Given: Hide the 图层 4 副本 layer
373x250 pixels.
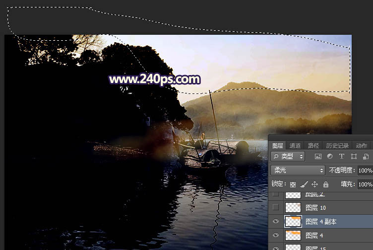Looking at the screenshot, I should click(x=276, y=221).
